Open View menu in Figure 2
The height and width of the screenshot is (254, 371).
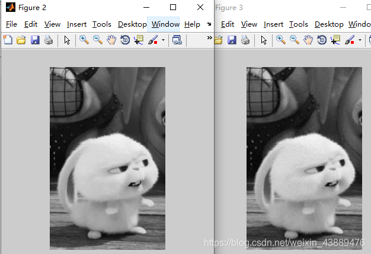[x=52, y=24]
